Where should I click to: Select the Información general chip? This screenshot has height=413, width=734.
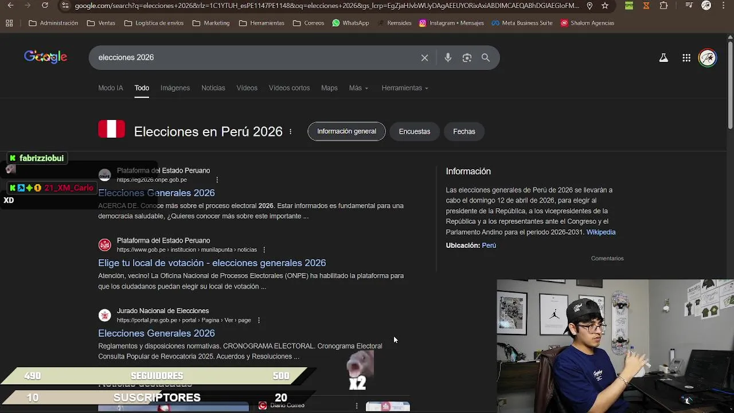(346, 131)
